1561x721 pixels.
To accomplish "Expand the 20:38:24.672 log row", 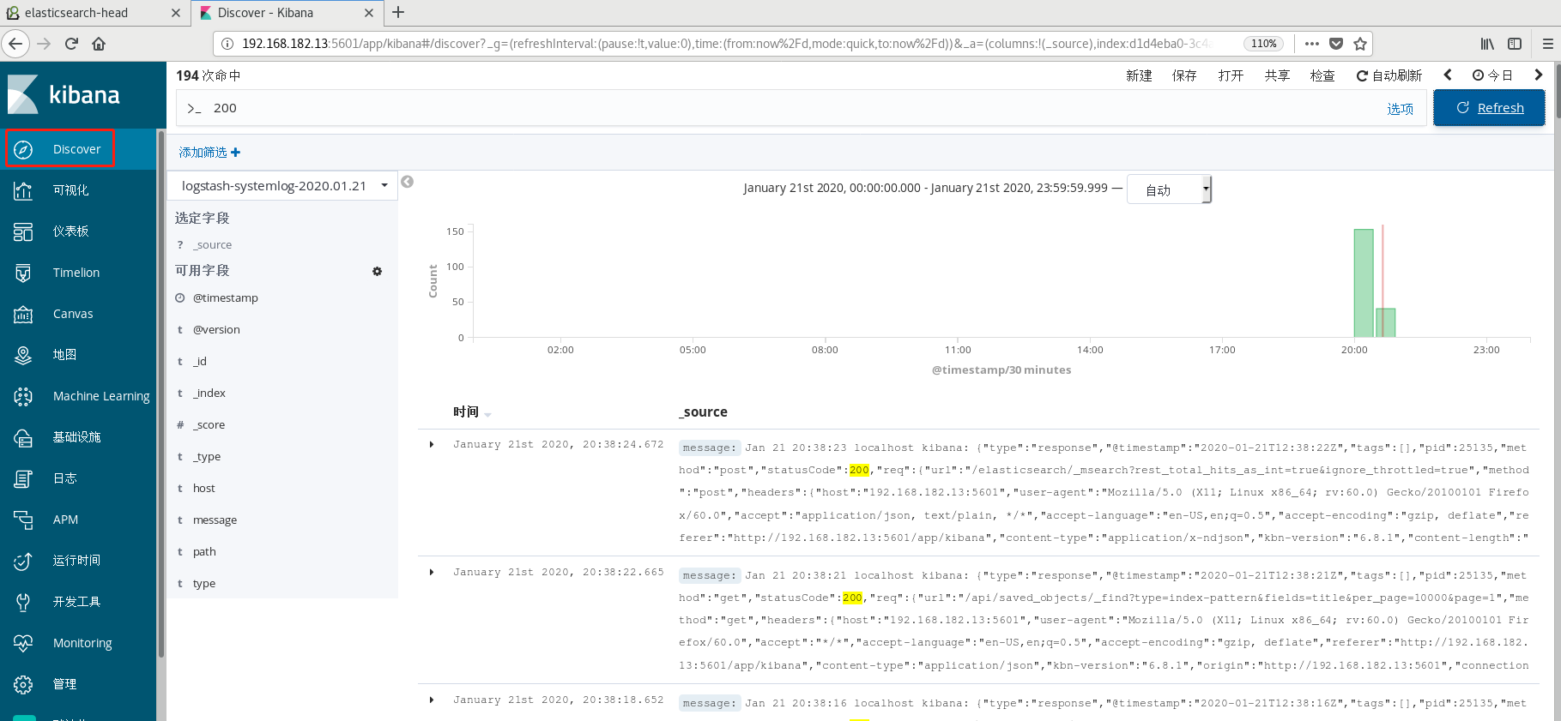I will click(432, 444).
